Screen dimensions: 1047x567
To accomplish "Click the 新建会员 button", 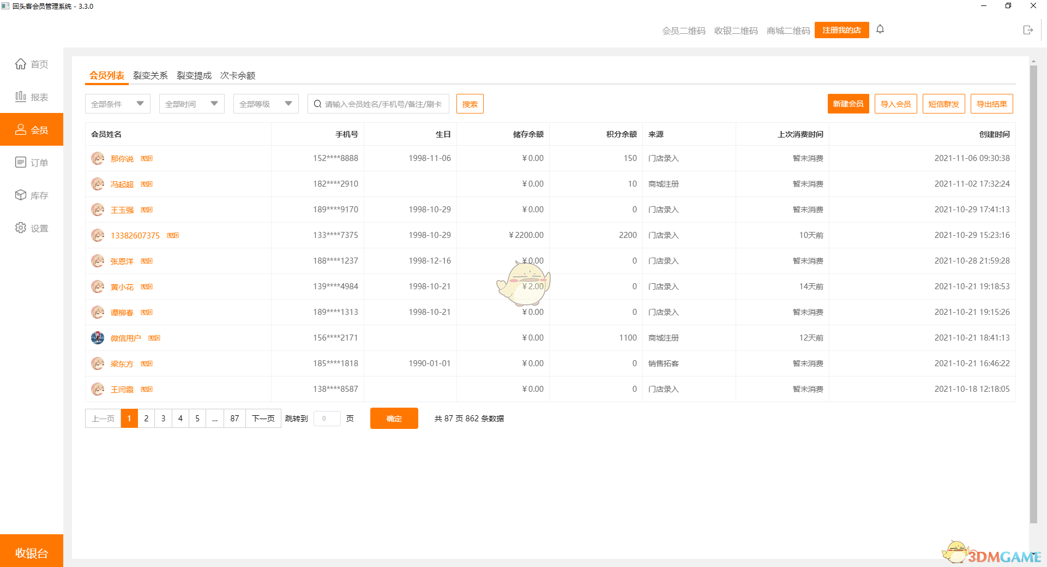I will pos(848,104).
